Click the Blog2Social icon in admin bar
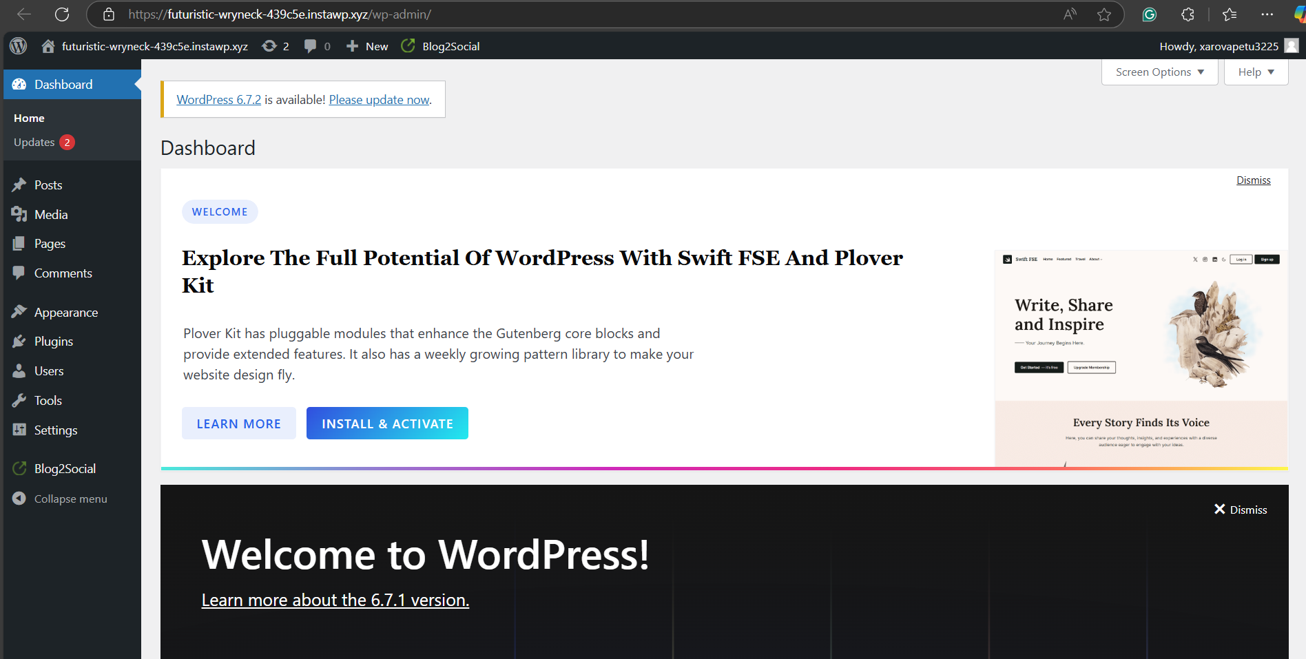Image resolution: width=1306 pixels, height=659 pixels. 408,45
